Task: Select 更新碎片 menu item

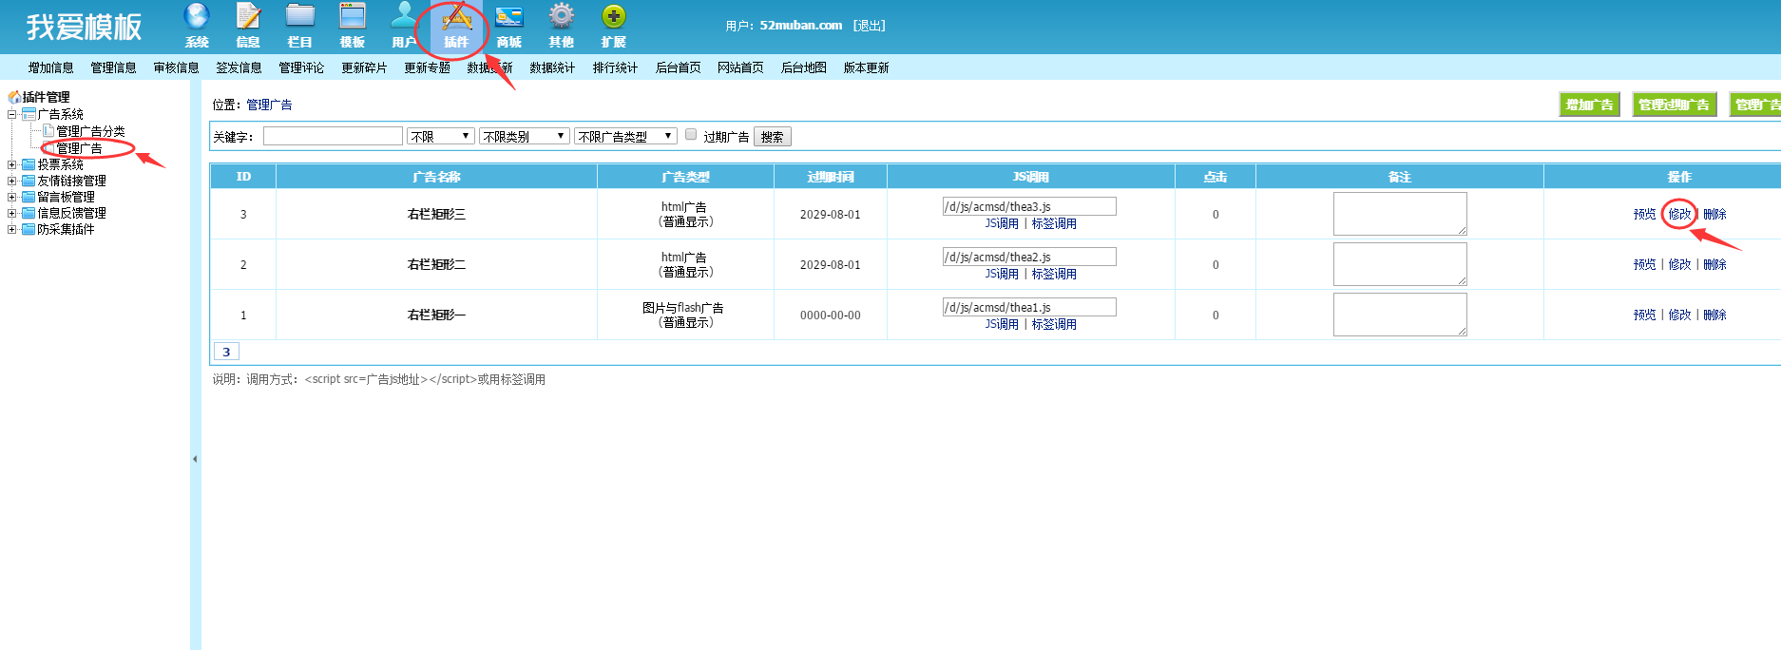Action: 364,67
